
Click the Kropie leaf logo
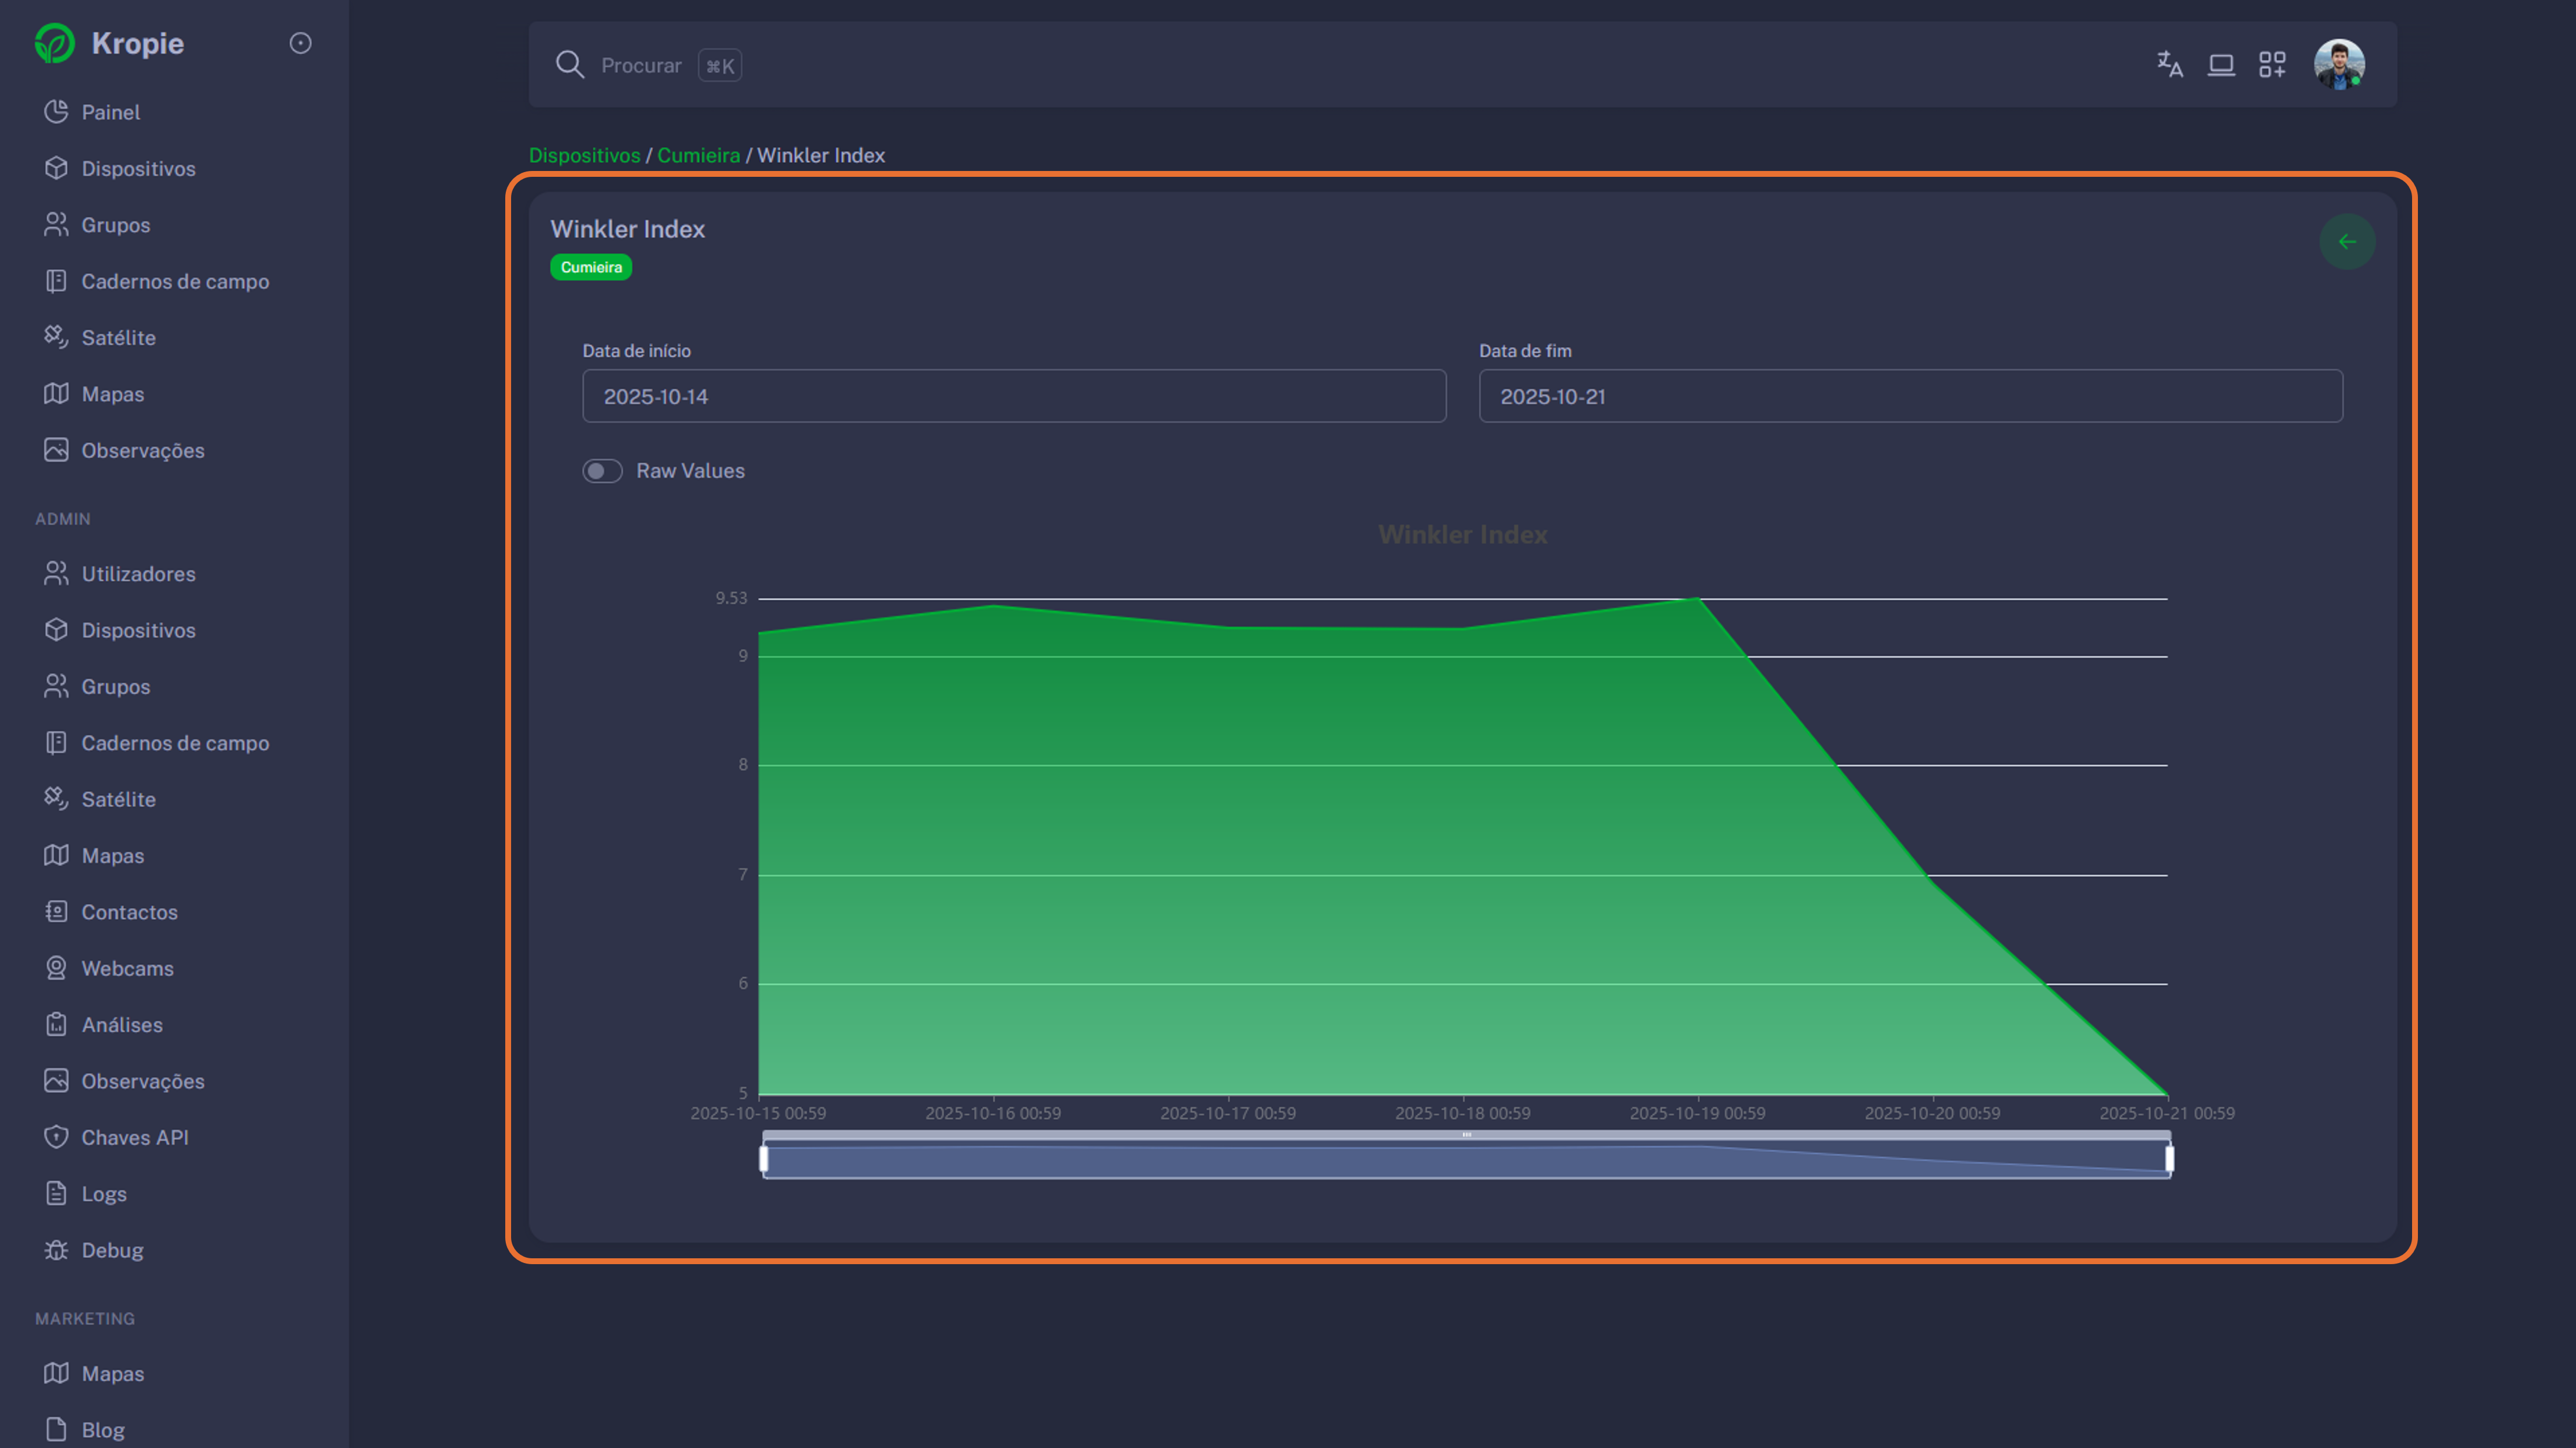[55, 43]
